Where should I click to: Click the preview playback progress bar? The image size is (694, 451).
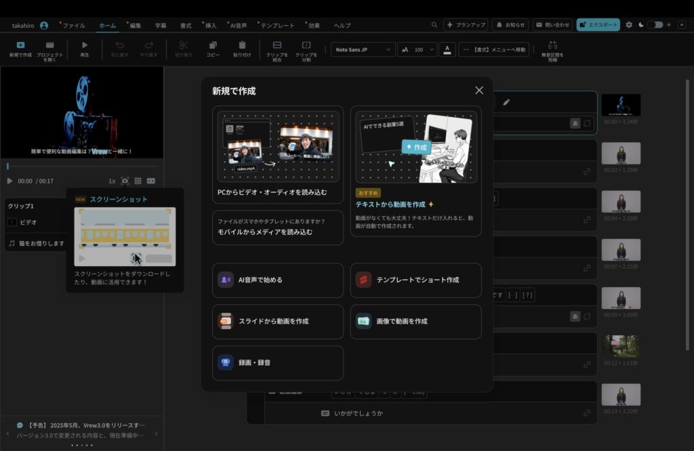pyautogui.click(x=82, y=167)
